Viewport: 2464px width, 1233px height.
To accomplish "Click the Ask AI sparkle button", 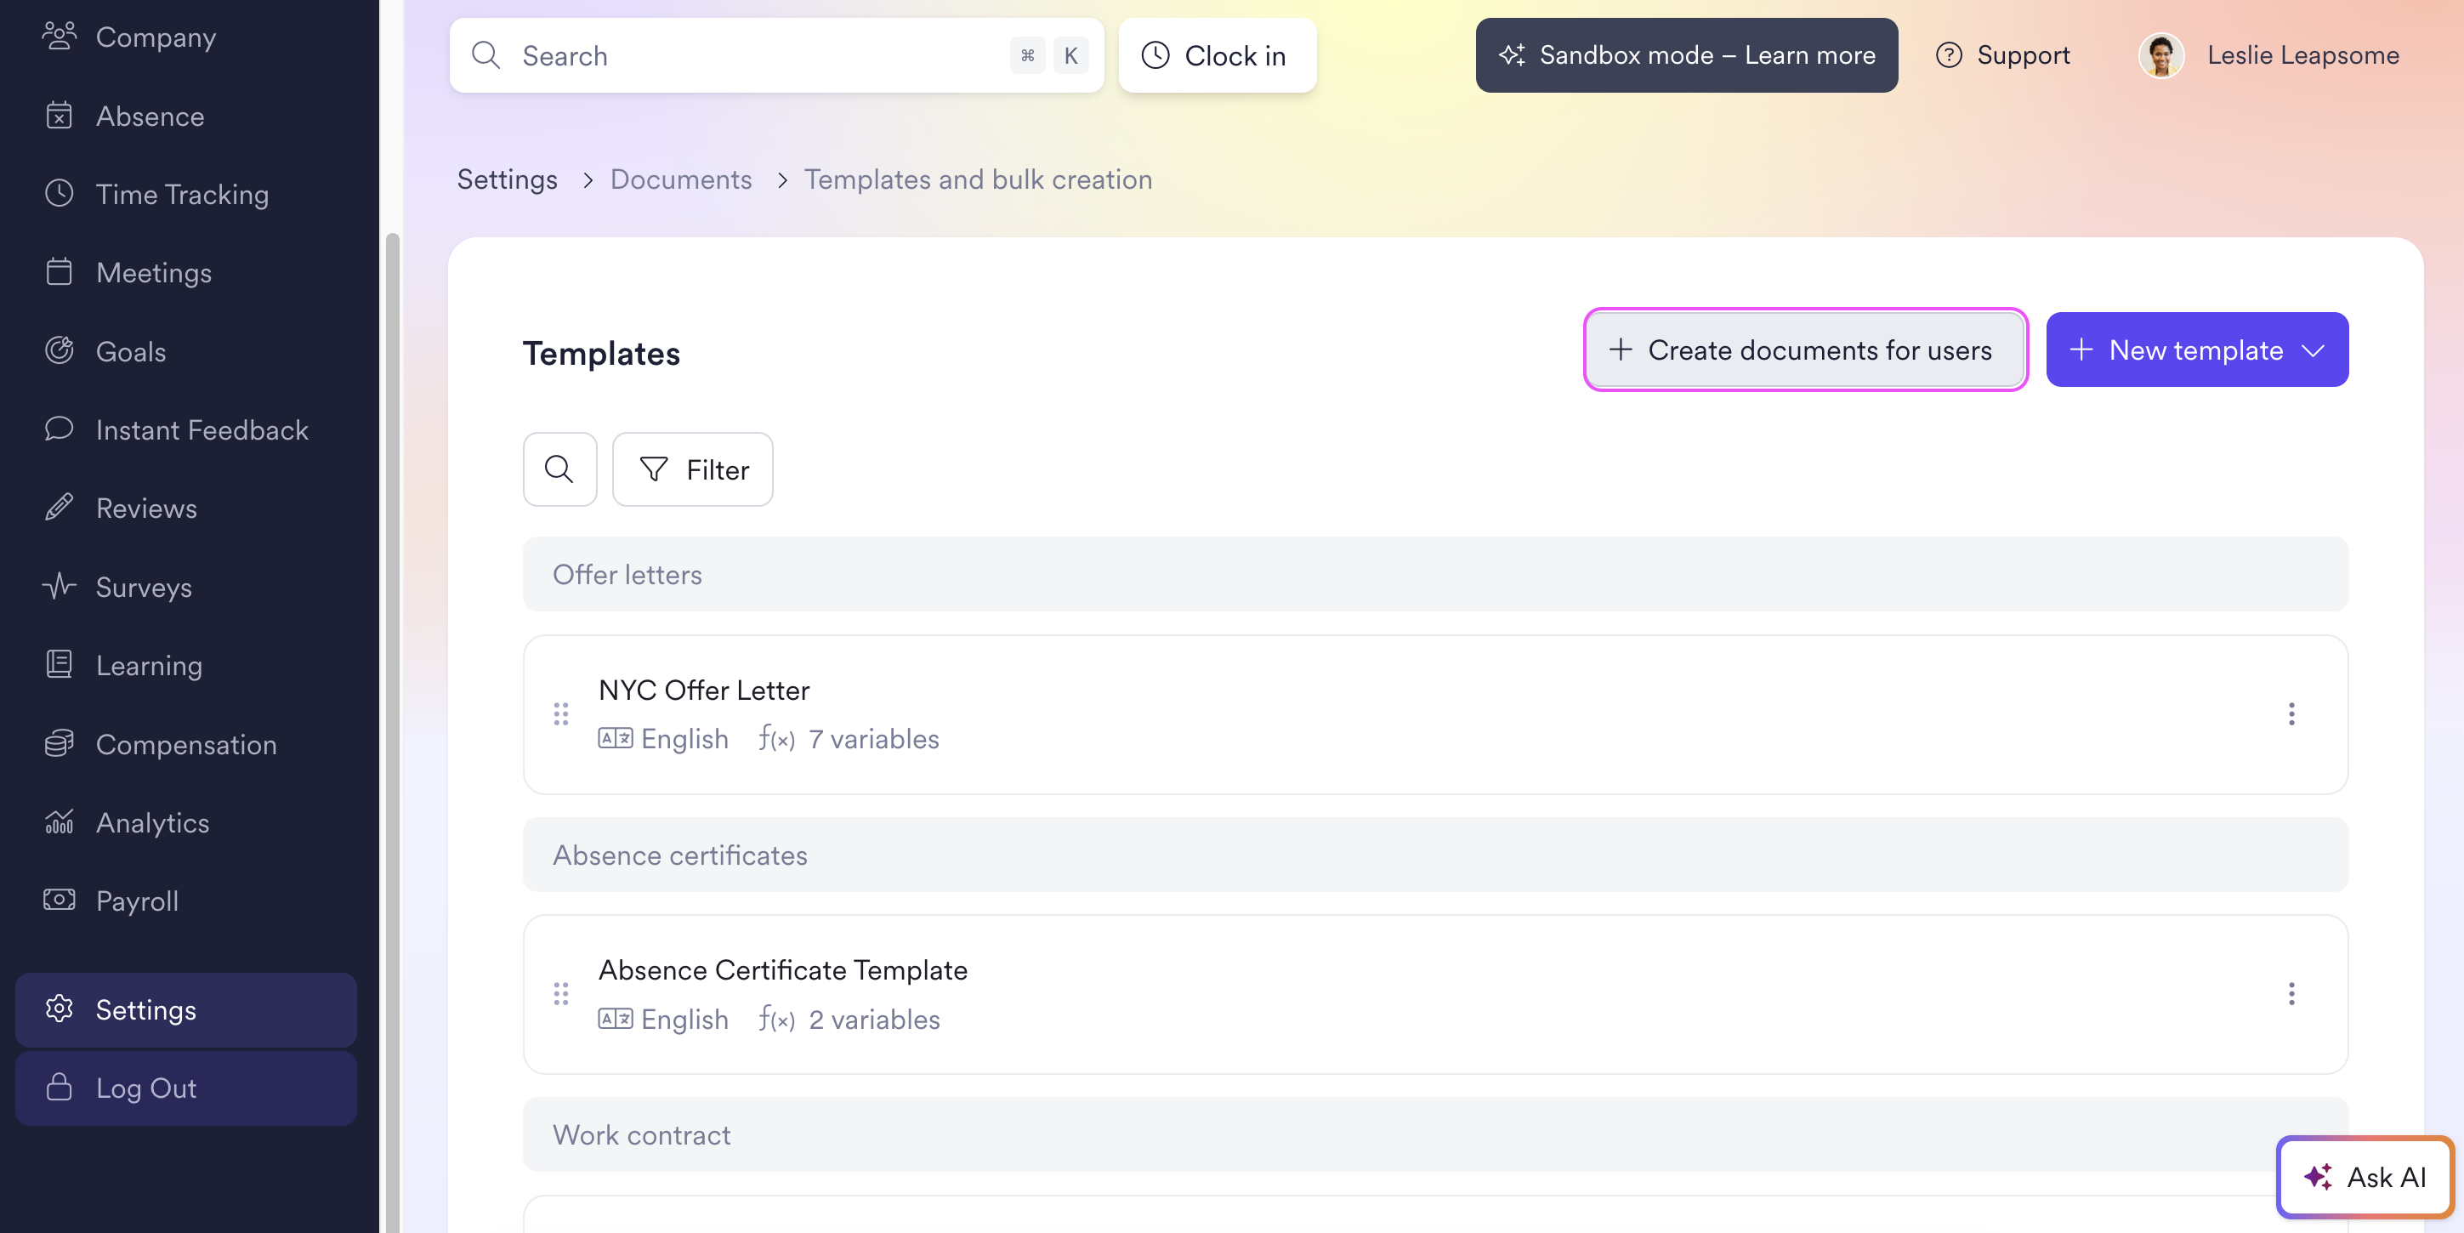I will point(2365,1177).
